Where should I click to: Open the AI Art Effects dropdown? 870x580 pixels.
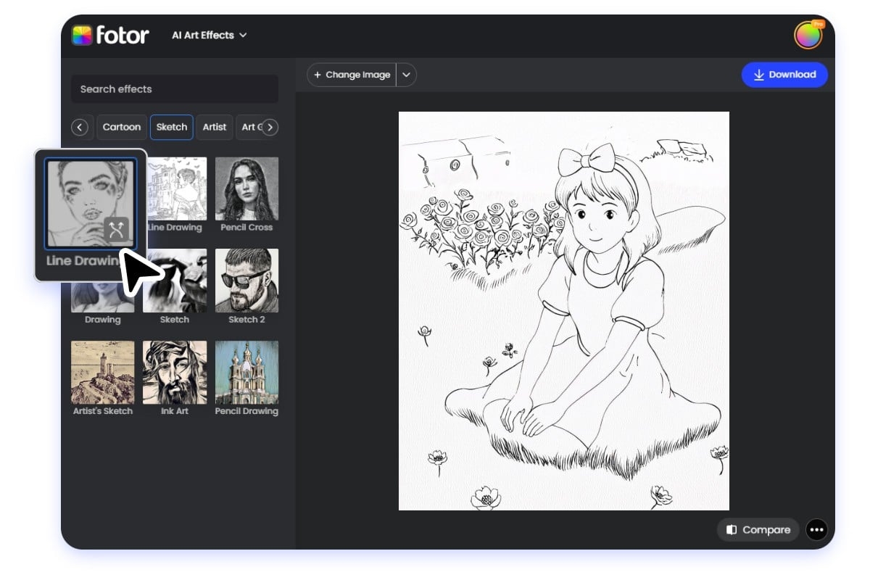click(x=209, y=35)
